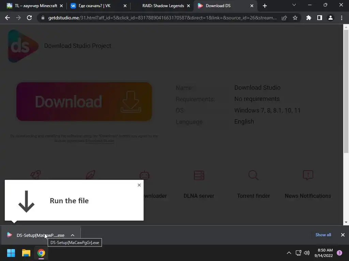
Task: Click the Chrome taskbar icon
Action: (x=41, y=253)
